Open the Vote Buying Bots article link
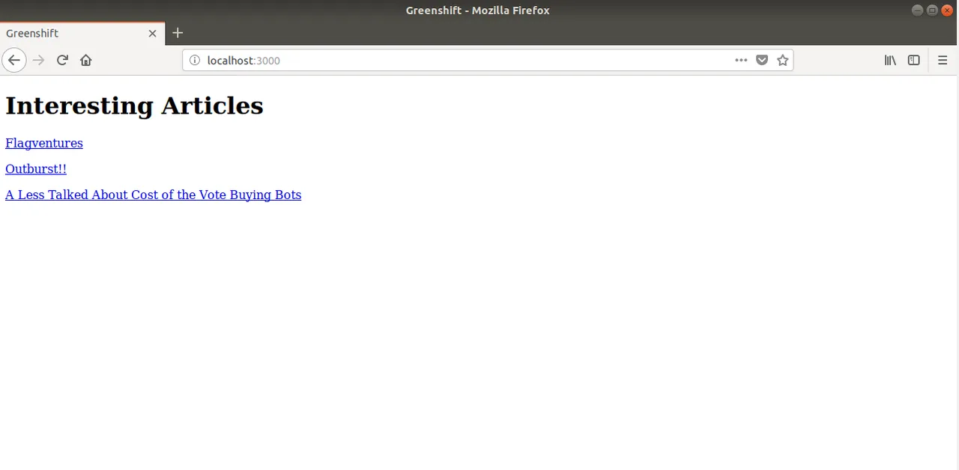The width and height of the screenshot is (959, 470). click(x=153, y=195)
